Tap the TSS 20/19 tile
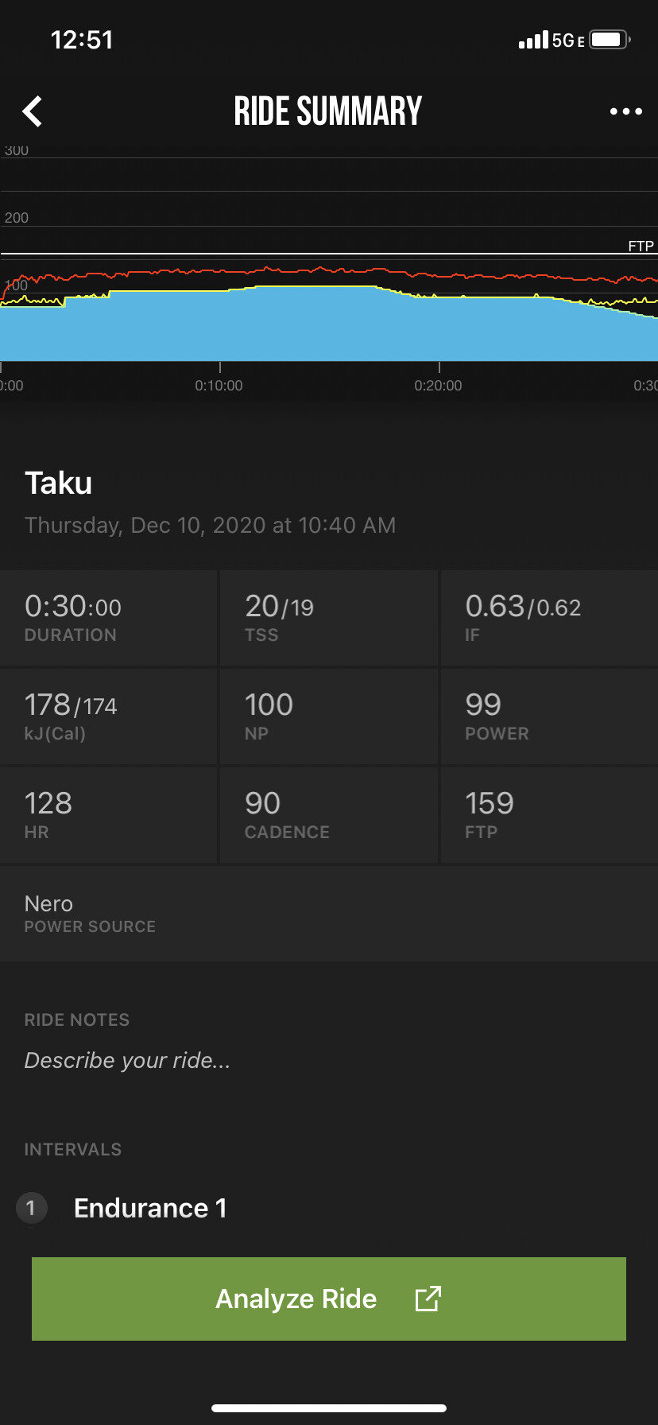The height and width of the screenshot is (1425, 658). click(328, 618)
